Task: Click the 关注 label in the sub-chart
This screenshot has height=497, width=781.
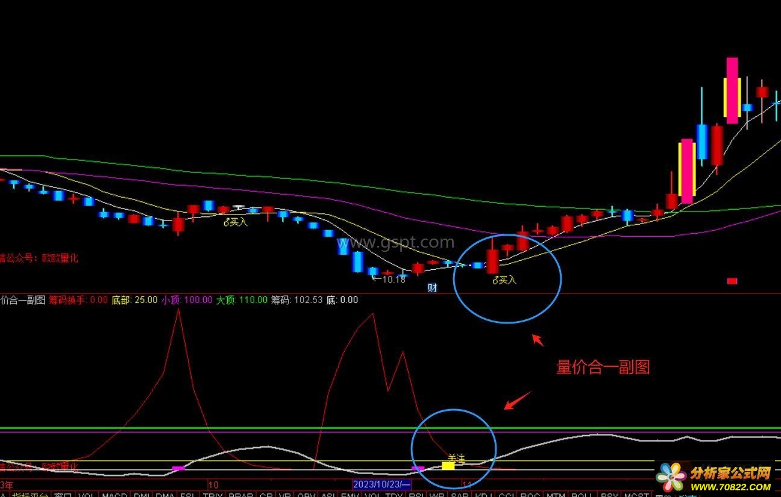Action: click(x=457, y=458)
